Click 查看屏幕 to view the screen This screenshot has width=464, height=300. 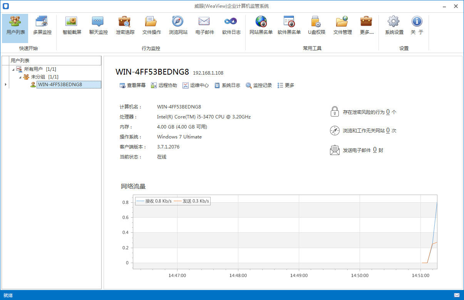(x=133, y=85)
